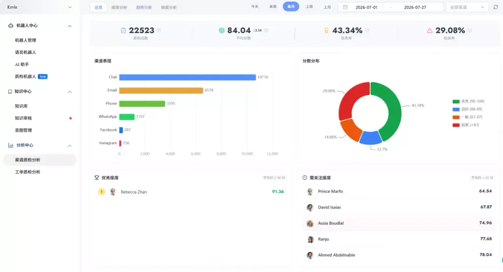The width and height of the screenshot is (503, 272).
Task: Click the trophy icon beside 优秀座席
Action: click(97, 177)
